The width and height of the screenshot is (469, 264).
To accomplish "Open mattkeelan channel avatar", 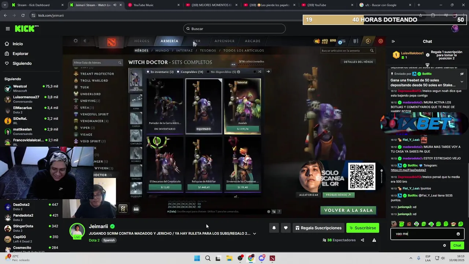I will tap(8, 131).
